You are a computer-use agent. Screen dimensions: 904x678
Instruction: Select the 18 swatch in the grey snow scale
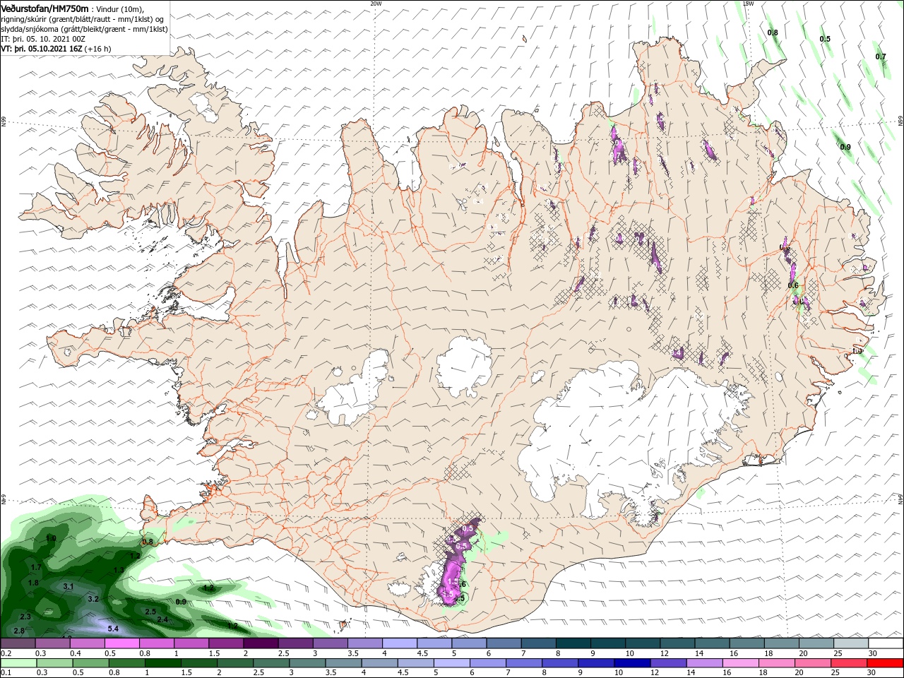781,643
